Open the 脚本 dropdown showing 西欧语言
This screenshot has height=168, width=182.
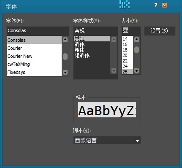(107, 140)
